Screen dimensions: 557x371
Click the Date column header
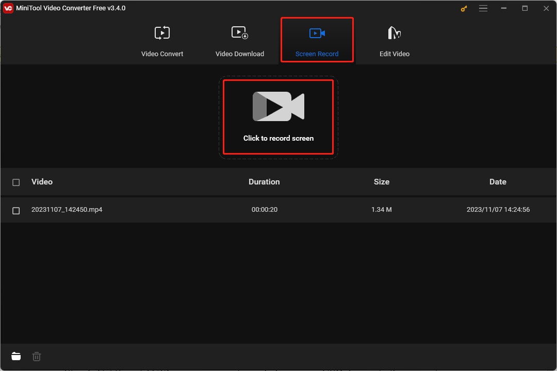(x=498, y=181)
